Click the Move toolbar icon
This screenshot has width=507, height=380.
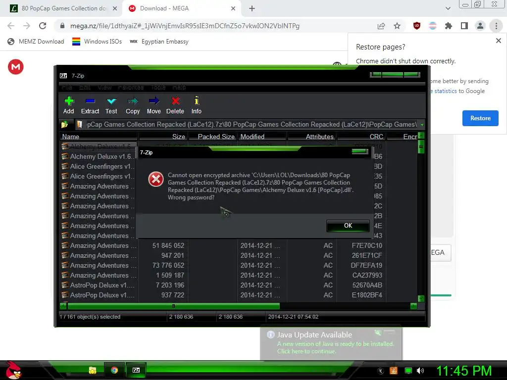[153, 105]
